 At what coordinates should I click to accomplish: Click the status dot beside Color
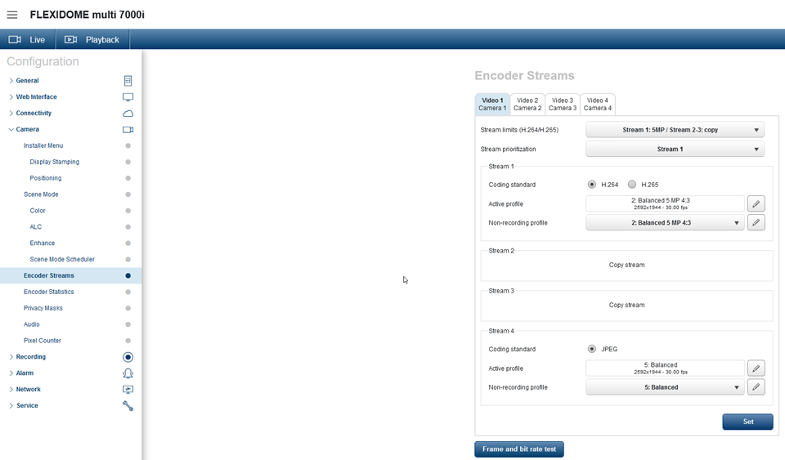128,211
